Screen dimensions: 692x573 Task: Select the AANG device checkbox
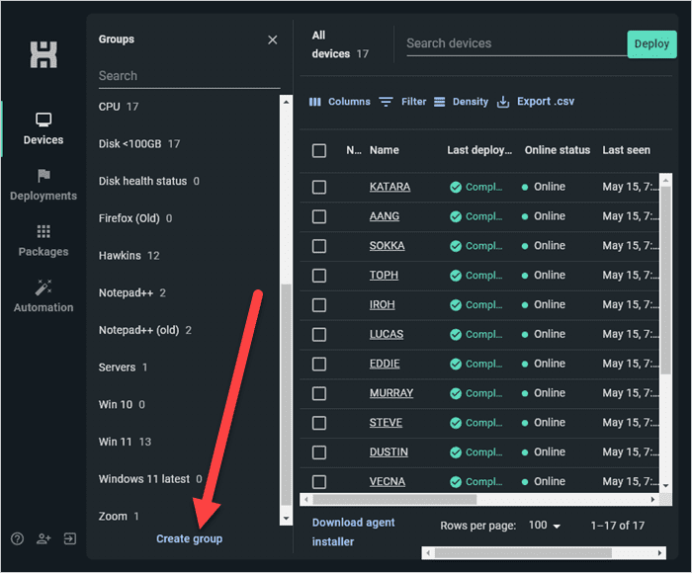[x=319, y=216]
